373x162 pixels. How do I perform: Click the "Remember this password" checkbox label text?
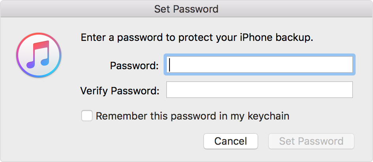[192, 116]
